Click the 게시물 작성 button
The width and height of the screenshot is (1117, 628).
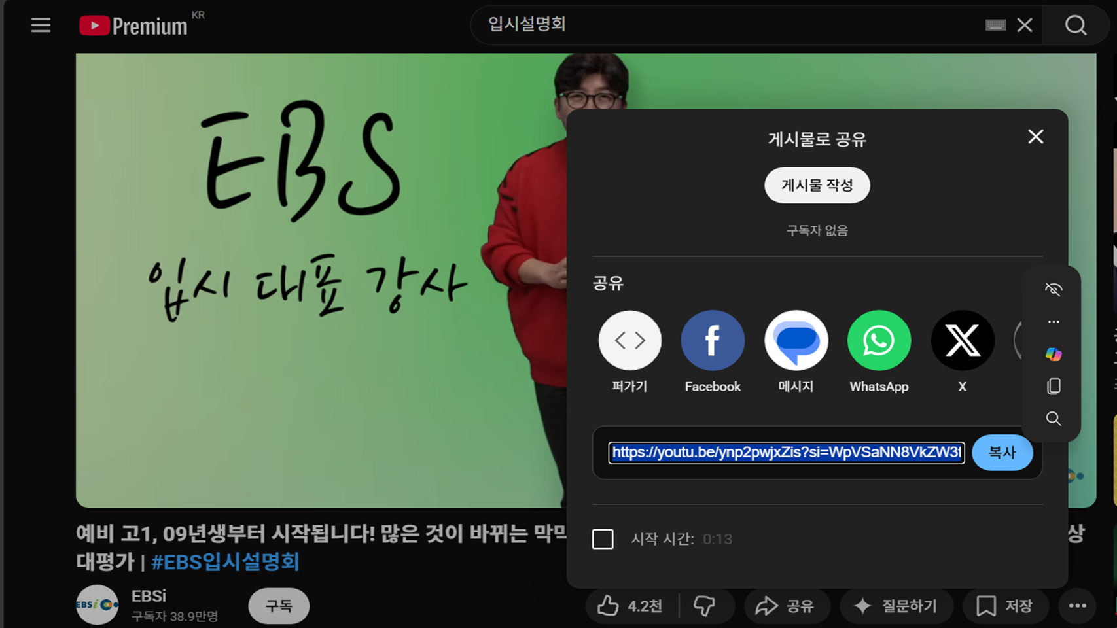(x=817, y=186)
